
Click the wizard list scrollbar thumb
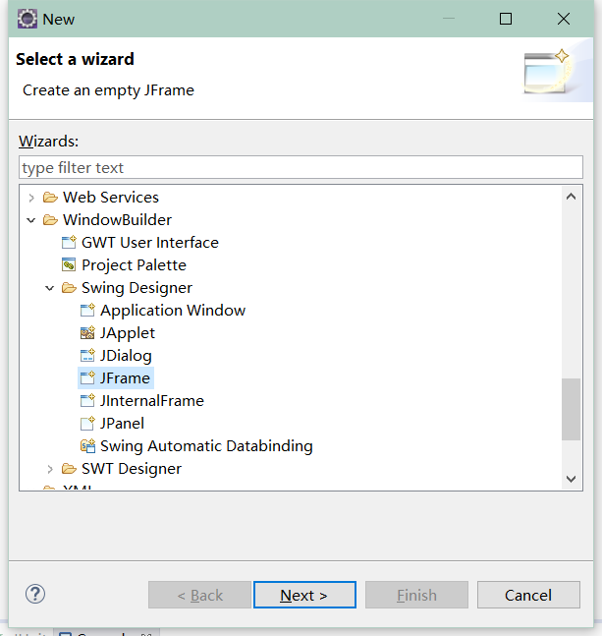pos(571,409)
